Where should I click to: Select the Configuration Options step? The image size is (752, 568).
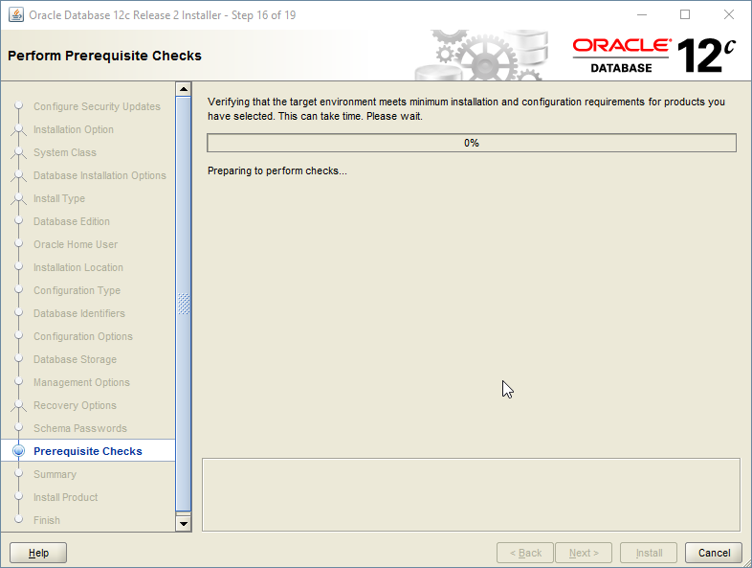83,336
